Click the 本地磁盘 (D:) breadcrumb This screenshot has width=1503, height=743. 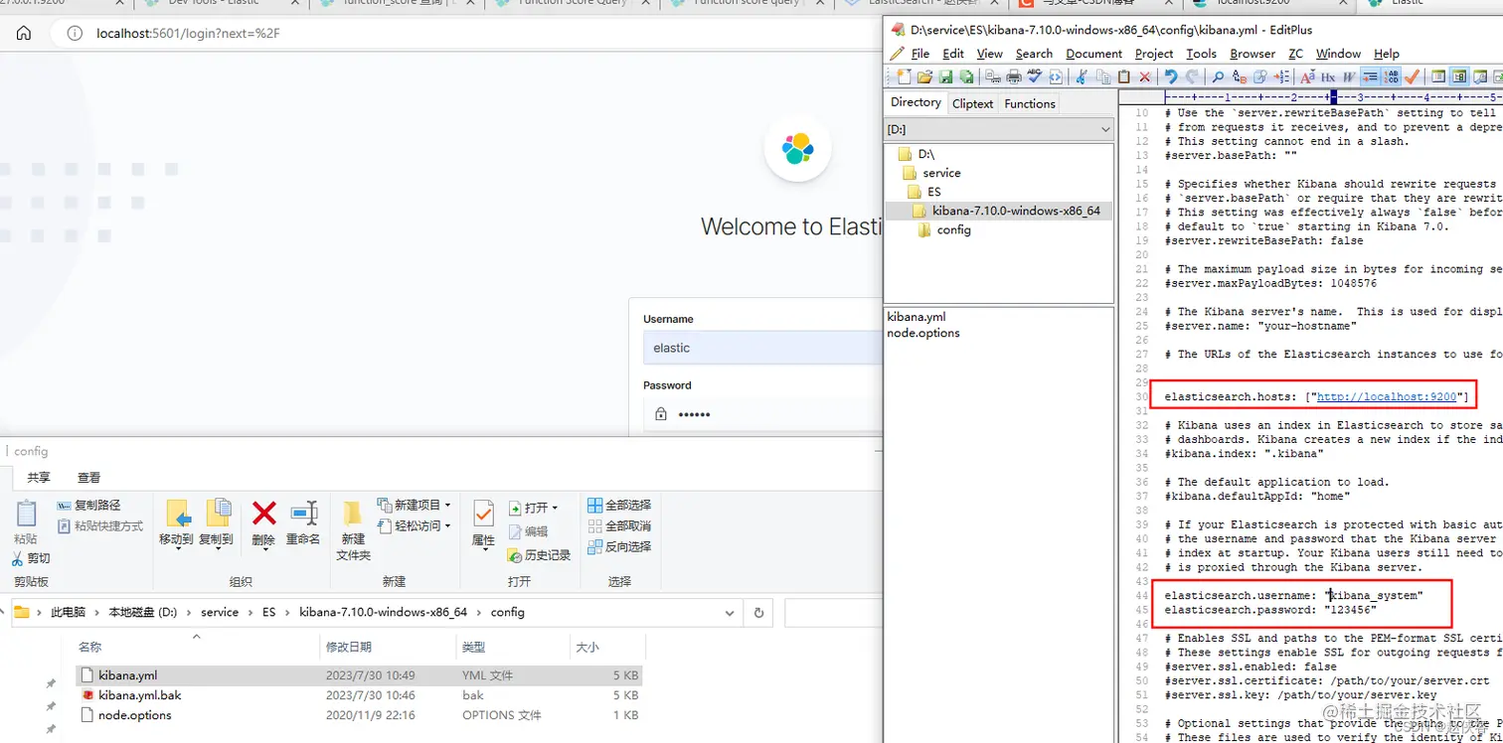coord(142,613)
